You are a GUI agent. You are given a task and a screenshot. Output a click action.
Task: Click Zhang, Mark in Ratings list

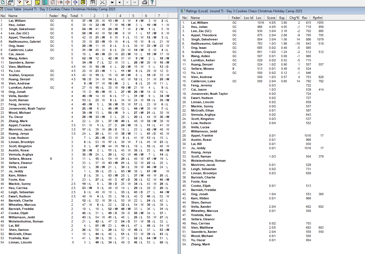[x=201, y=244]
